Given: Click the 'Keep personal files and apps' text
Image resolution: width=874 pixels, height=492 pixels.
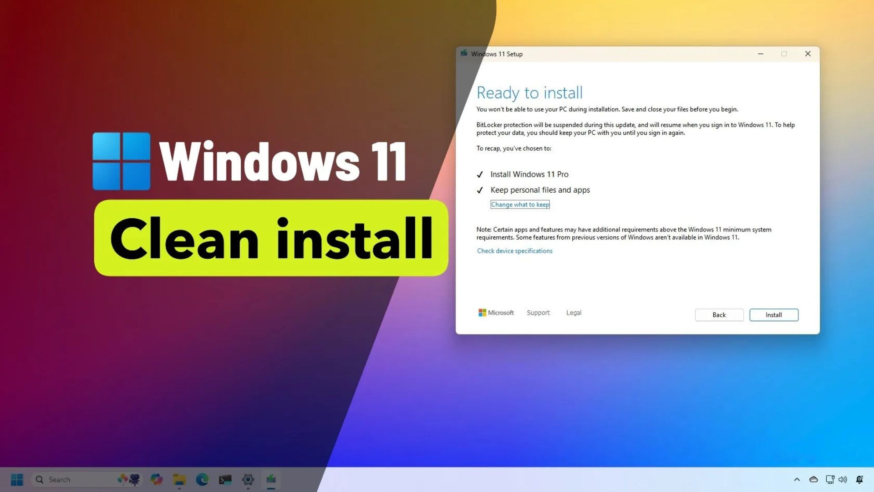Looking at the screenshot, I should (x=540, y=190).
